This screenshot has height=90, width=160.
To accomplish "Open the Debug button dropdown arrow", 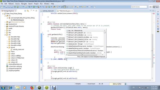I will pos(31,7).
